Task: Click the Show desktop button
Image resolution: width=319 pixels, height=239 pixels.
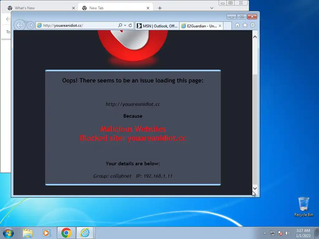Action: pyautogui.click(x=317, y=233)
